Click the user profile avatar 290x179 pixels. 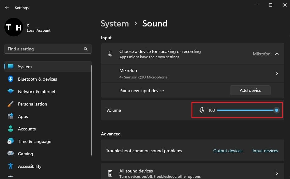point(14,27)
